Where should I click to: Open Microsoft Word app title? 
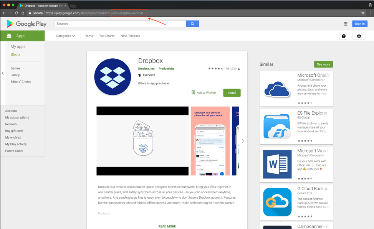[313, 151]
